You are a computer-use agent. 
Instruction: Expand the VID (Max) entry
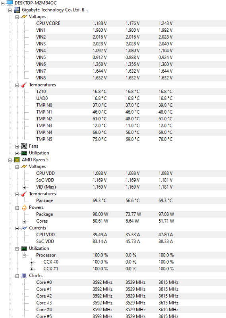click(x=24, y=187)
